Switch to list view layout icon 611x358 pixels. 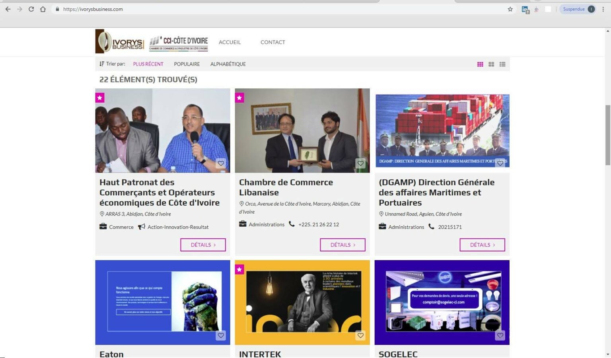(x=502, y=64)
